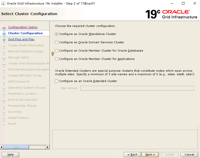
Task: Maximize the installer window
Action: [183, 3]
